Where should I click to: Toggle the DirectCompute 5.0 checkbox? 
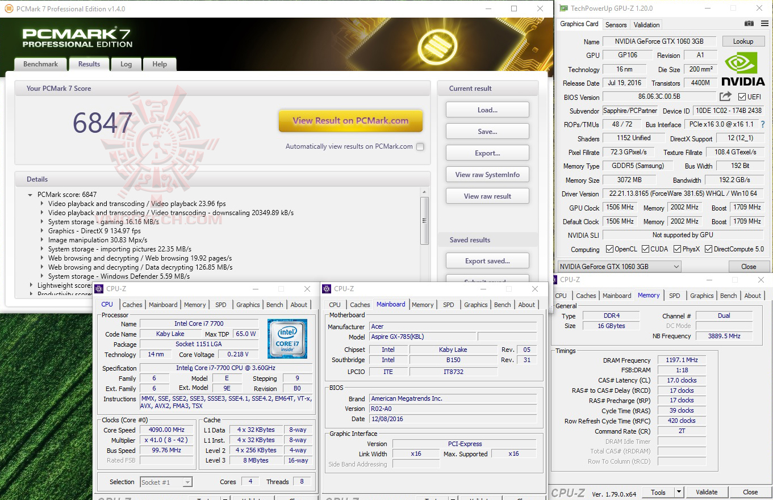click(x=708, y=249)
